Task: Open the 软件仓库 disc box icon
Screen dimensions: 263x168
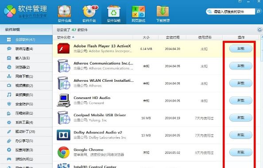Action: [64, 11]
